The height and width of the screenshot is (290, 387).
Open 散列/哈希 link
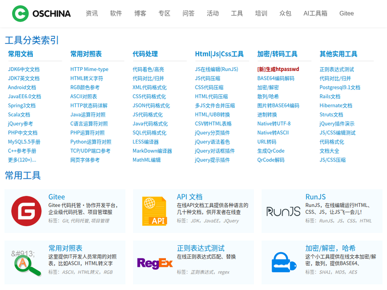click(x=268, y=96)
